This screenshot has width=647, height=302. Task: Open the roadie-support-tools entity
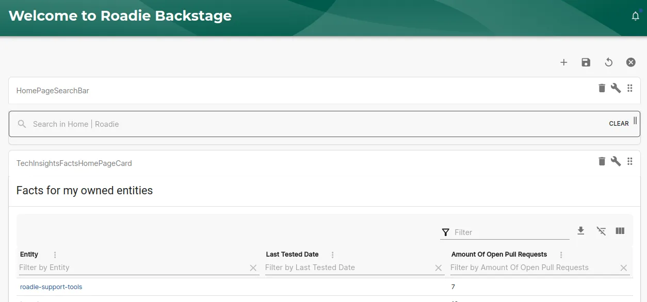[x=51, y=287]
